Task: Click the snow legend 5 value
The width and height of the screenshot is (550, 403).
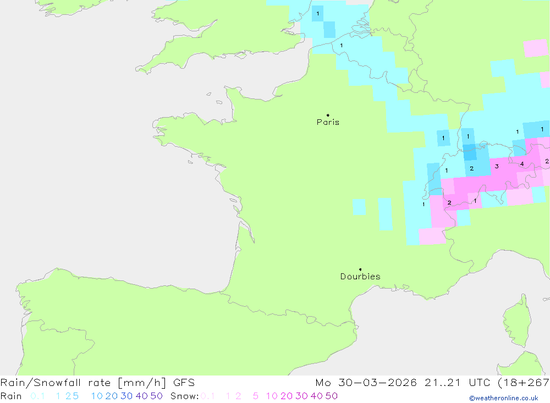Action: [256, 396]
